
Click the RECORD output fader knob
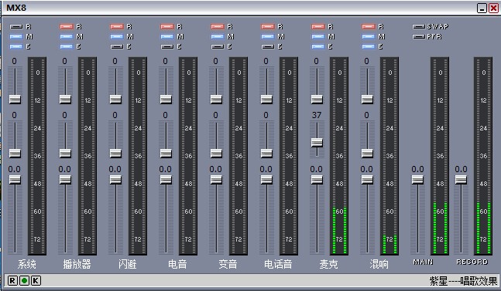461,180
